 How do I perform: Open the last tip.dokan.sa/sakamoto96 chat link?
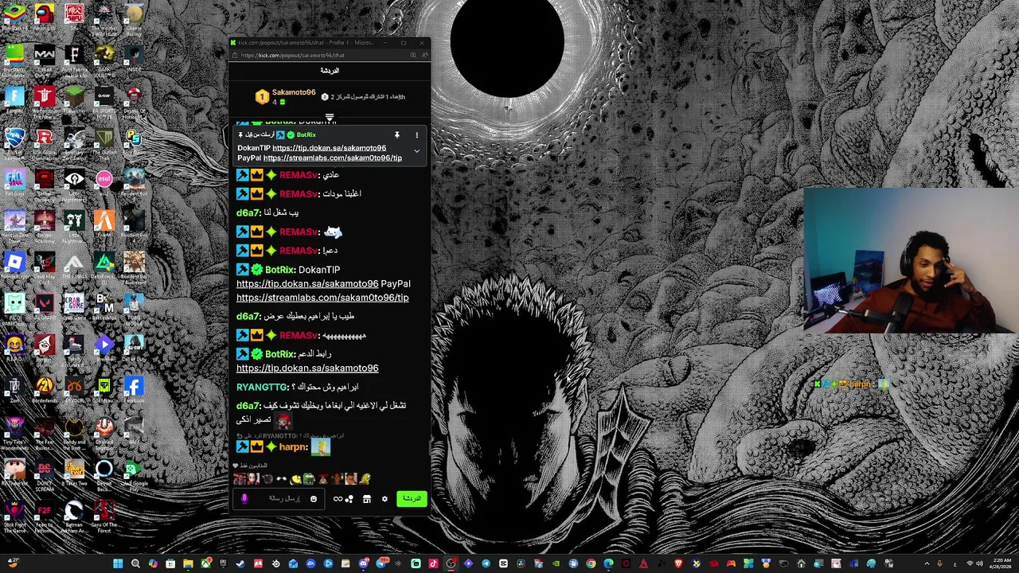(x=307, y=368)
